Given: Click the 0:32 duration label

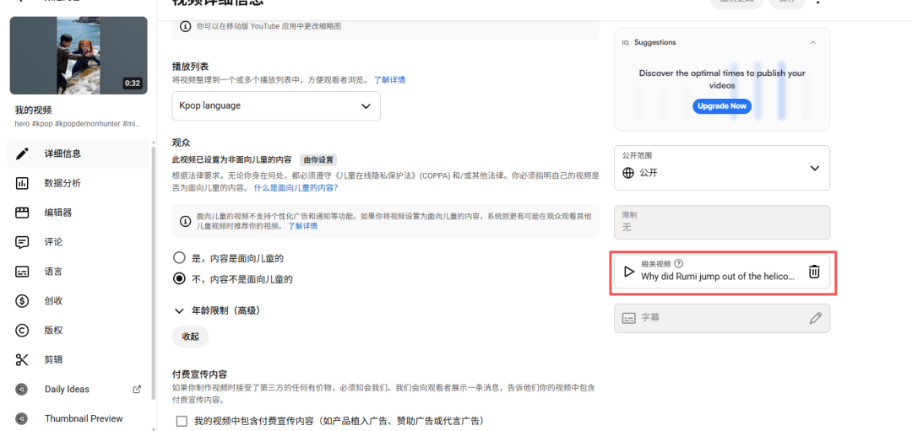Looking at the screenshot, I should (132, 83).
